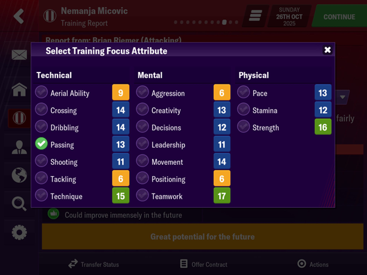Open the Actions menu

point(313,264)
